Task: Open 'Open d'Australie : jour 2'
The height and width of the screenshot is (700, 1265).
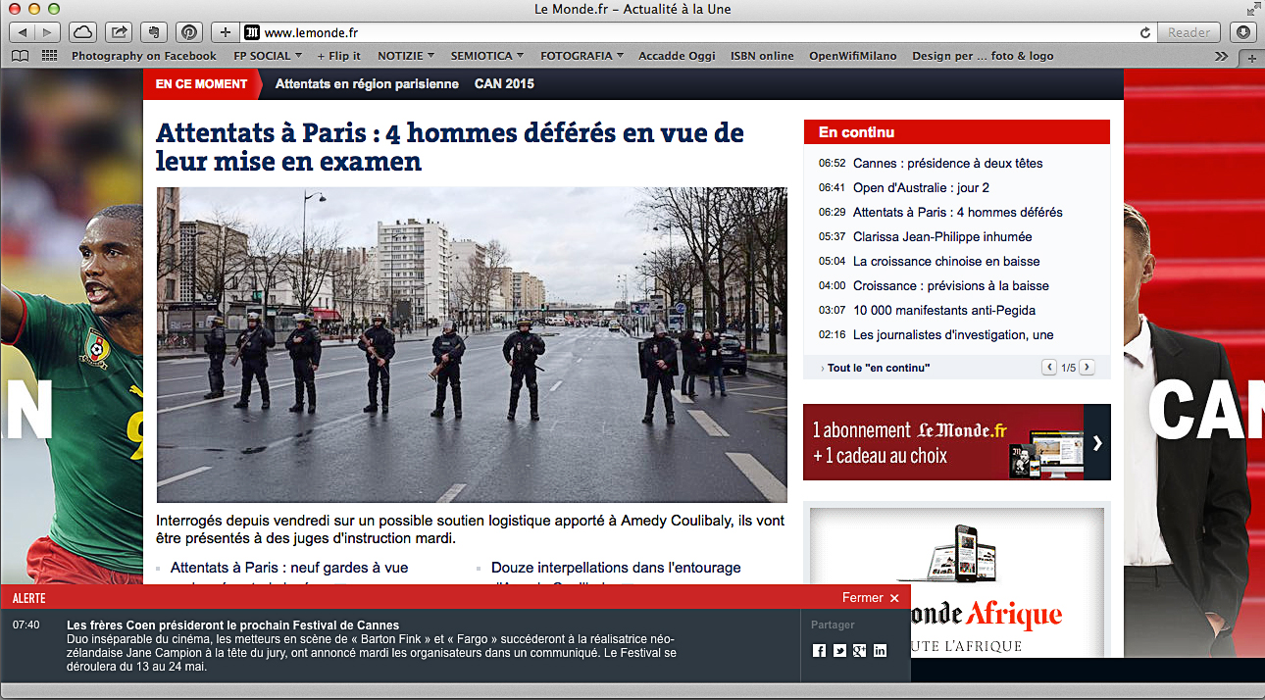Action: tap(921, 187)
